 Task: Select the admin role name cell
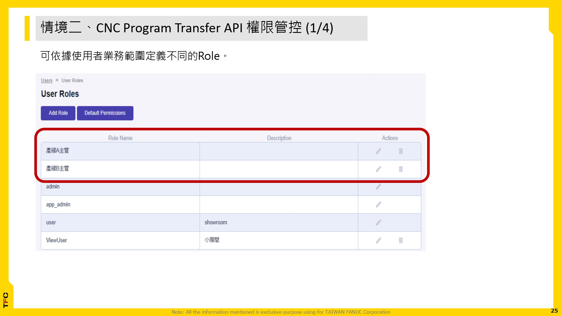(120, 187)
